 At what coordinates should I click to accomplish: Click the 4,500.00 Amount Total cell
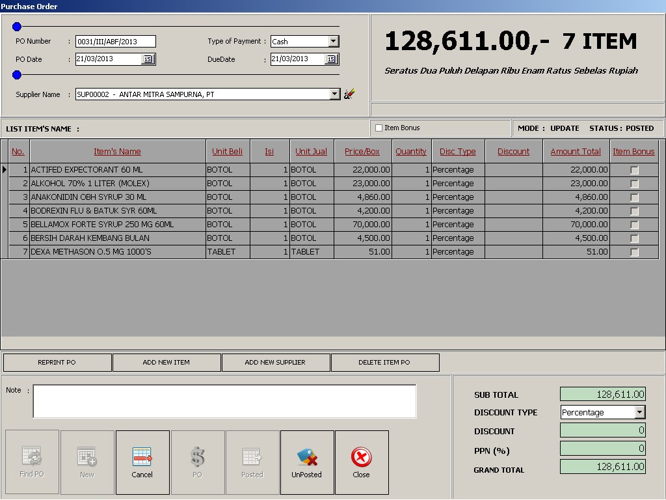pyautogui.click(x=576, y=238)
